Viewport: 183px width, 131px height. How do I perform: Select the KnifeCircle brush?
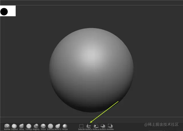pos(103,127)
